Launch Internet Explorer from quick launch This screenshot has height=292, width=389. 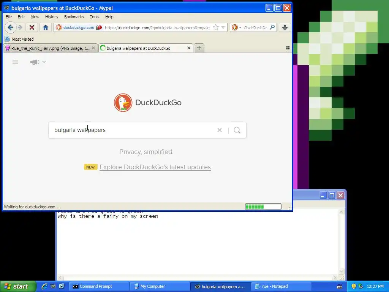coord(44,286)
